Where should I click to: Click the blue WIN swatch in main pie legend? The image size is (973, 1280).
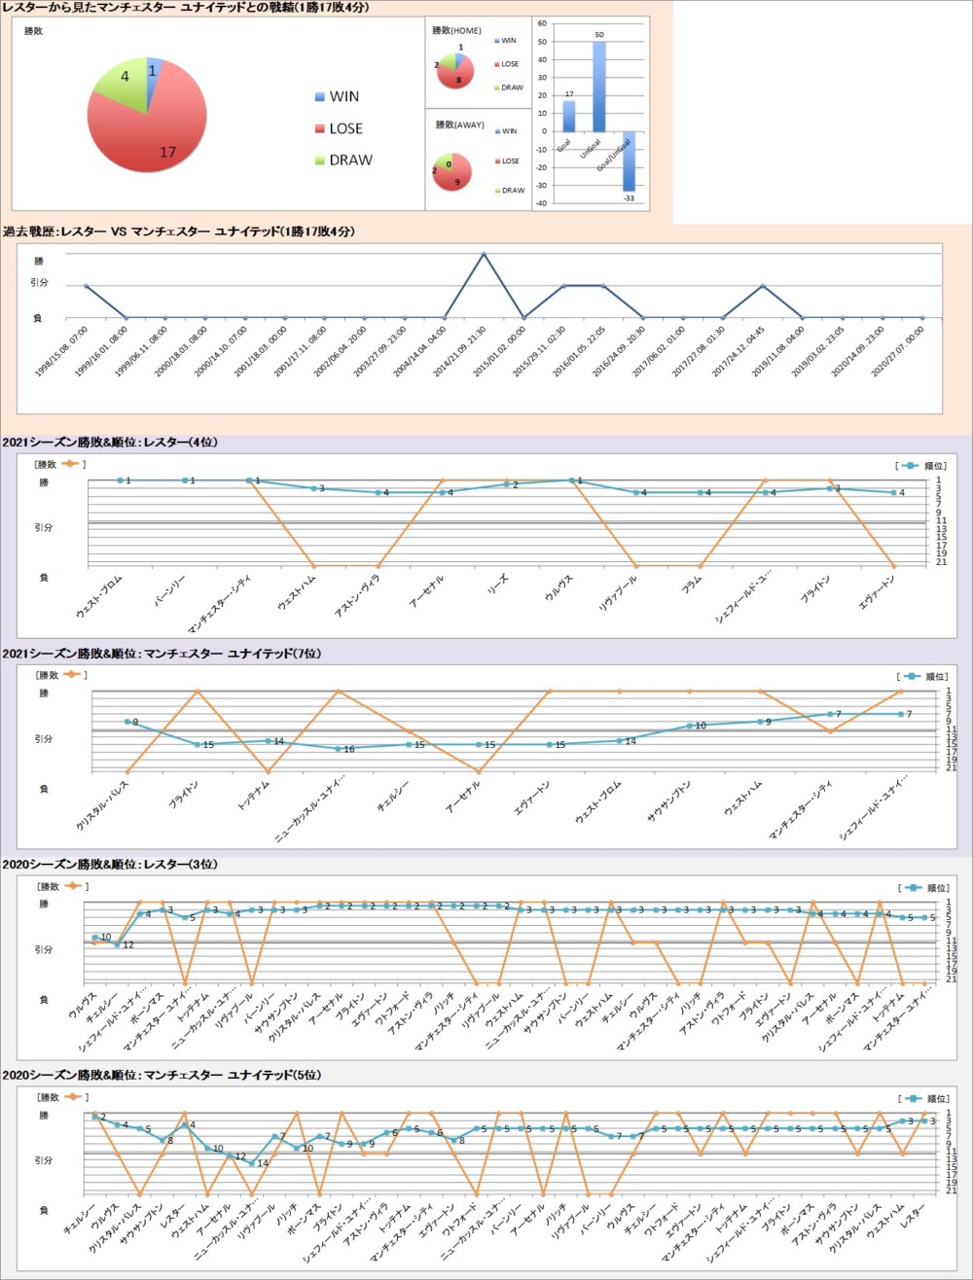coord(320,97)
